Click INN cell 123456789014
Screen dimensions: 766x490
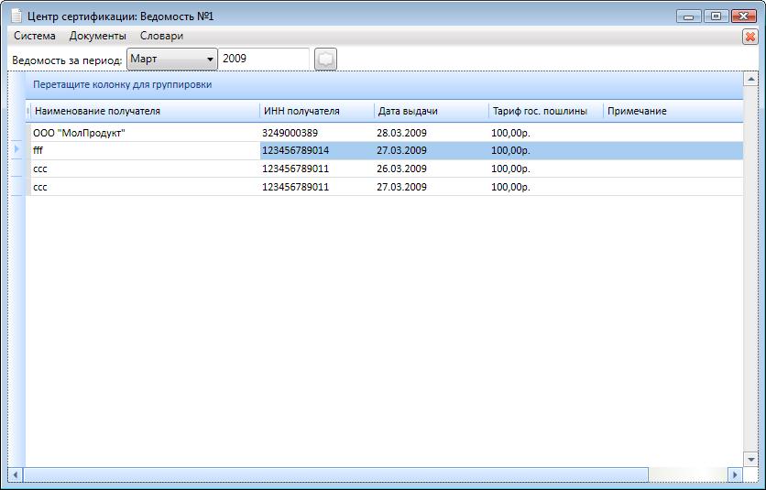pos(316,150)
